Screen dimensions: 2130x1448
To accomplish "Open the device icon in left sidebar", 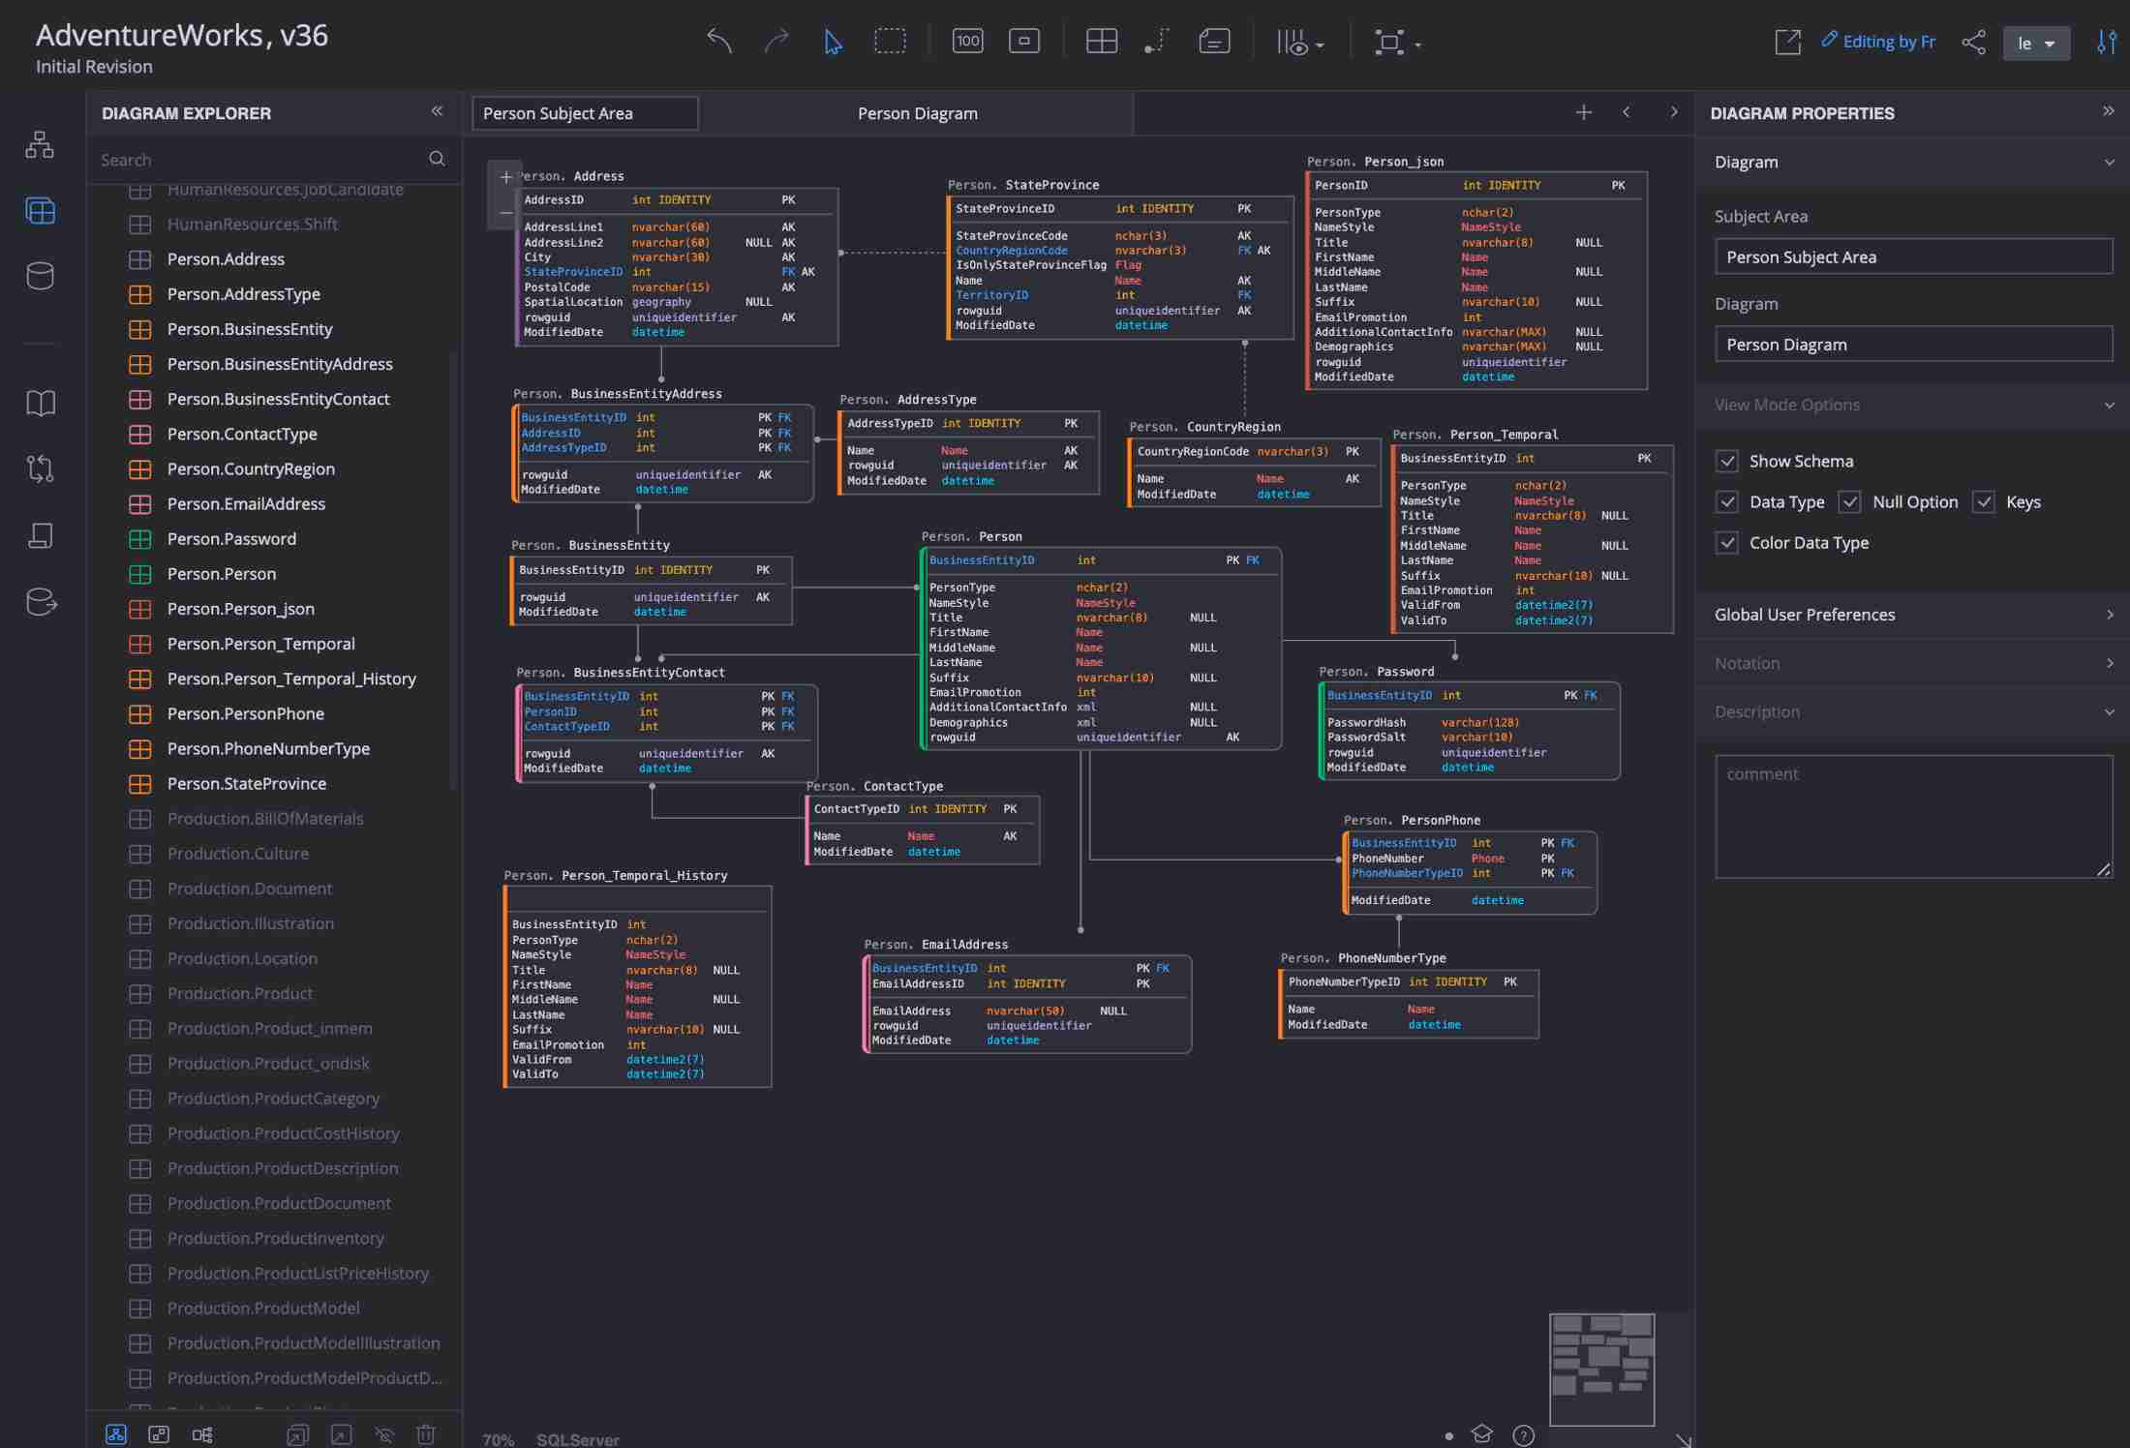I will 40,535.
